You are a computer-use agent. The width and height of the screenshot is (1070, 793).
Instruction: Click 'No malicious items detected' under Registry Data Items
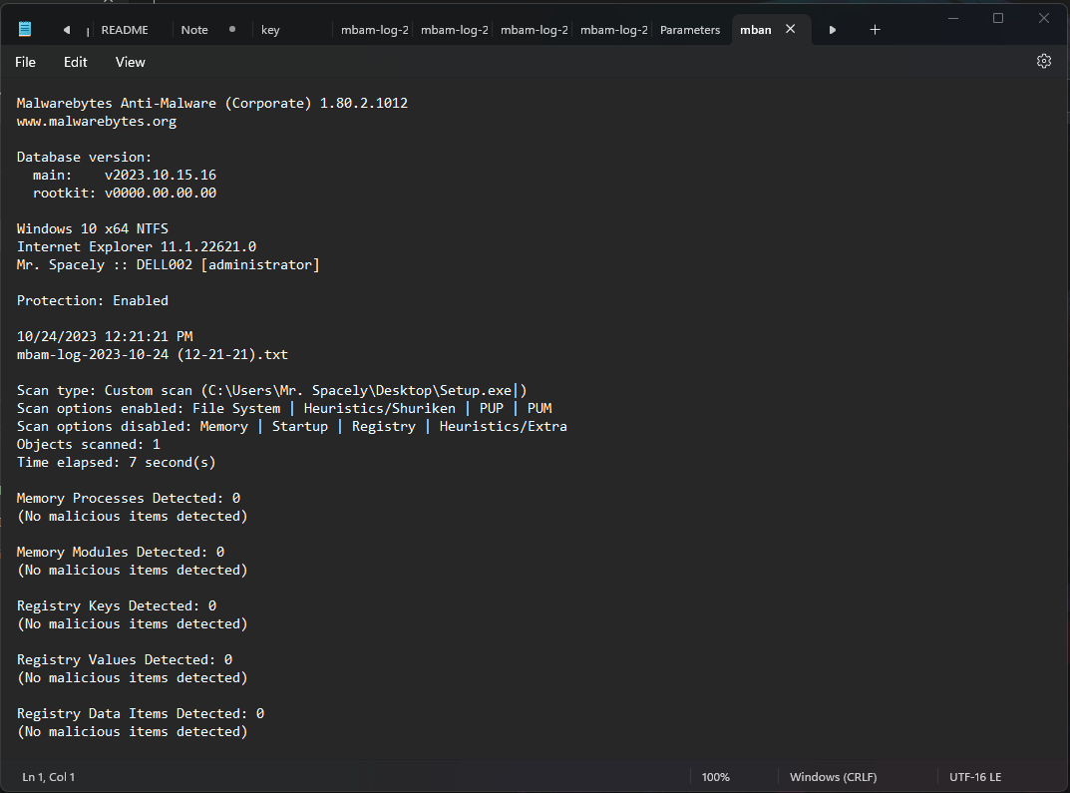(x=132, y=731)
